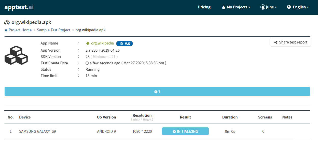
Task: Click the Notes column header
Action: pyautogui.click(x=287, y=117)
